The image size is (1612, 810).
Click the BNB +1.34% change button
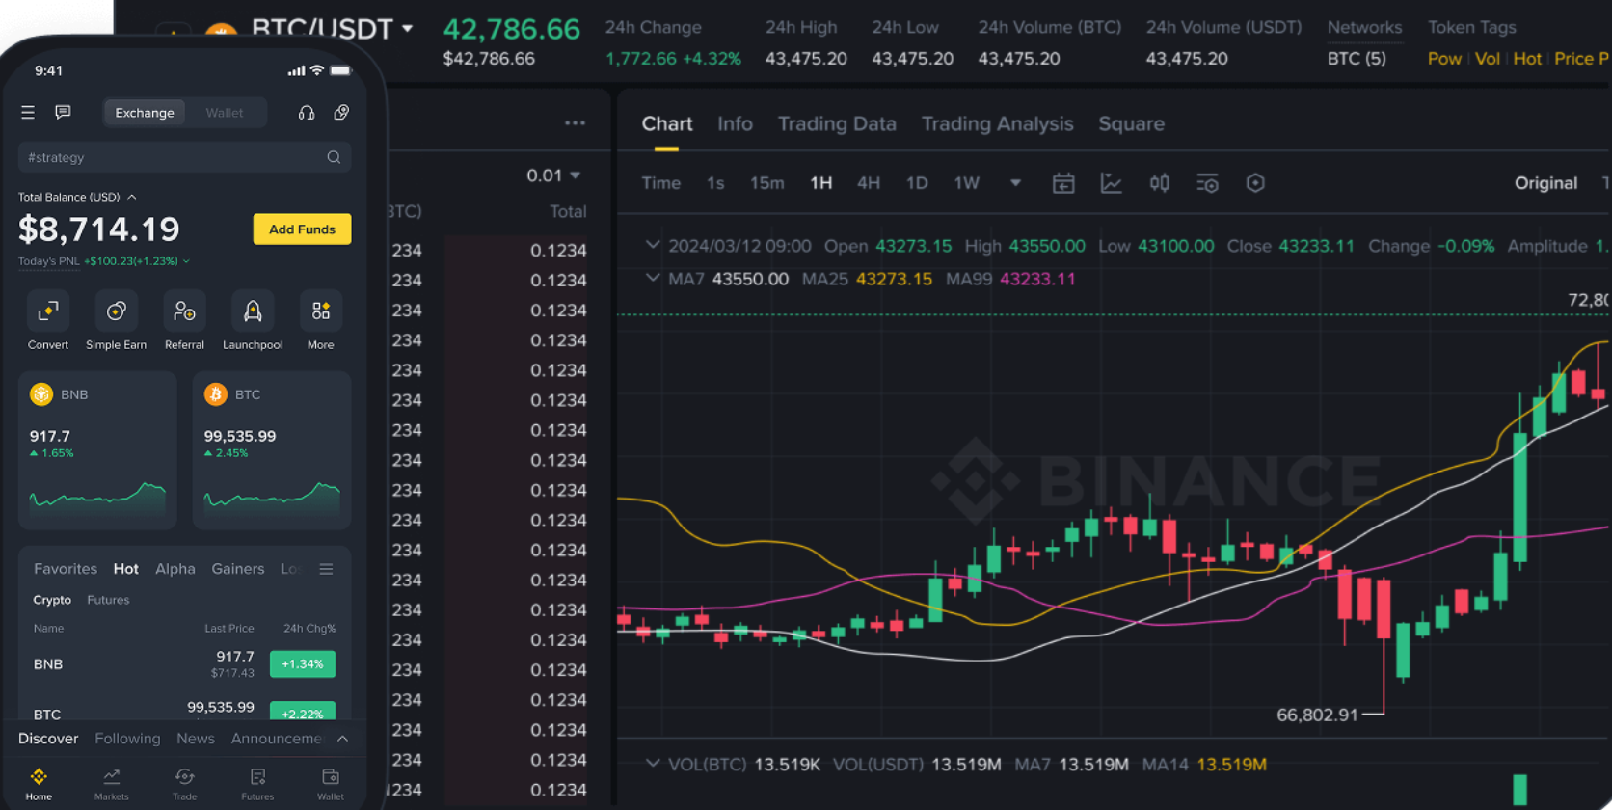tap(303, 664)
